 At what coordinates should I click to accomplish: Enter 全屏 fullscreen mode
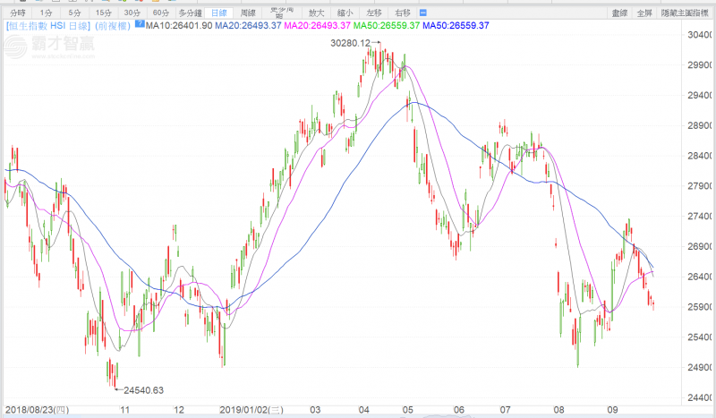pyautogui.click(x=644, y=13)
